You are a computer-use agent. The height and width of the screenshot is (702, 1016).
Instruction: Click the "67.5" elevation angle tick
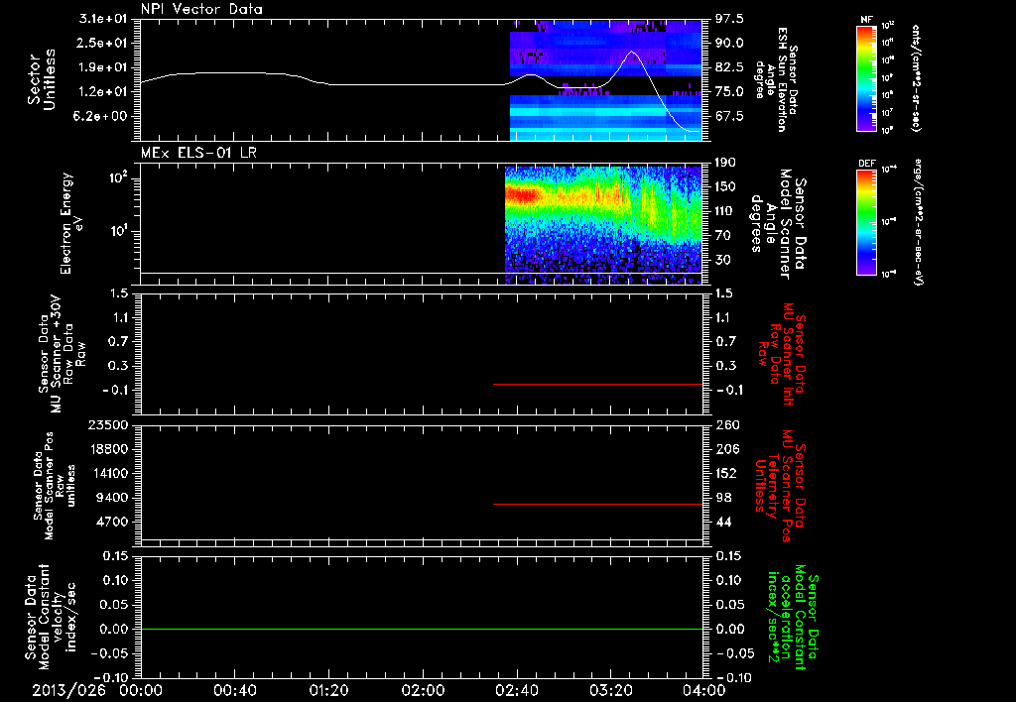pos(729,116)
